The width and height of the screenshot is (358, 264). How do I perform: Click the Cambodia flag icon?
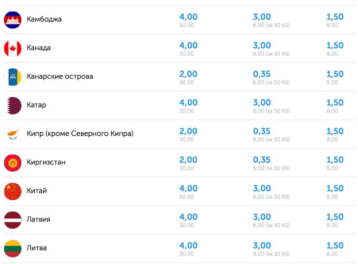pos(13,20)
